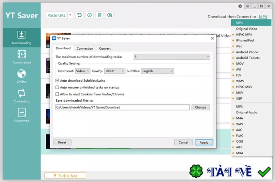Open the Converted section in sidebar
Image resolution: width=275 pixels, height=182 pixels.
pos(22,115)
